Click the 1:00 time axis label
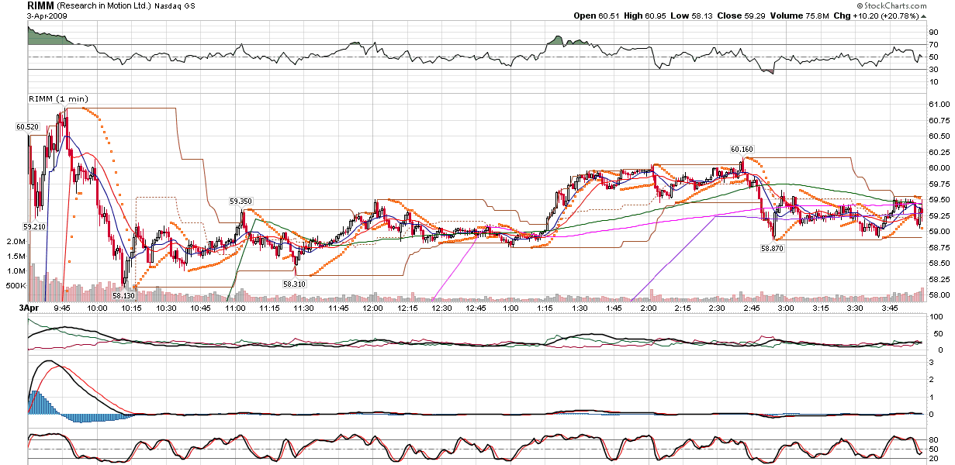The width and height of the screenshot is (955, 465). pyautogui.click(x=511, y=308)
